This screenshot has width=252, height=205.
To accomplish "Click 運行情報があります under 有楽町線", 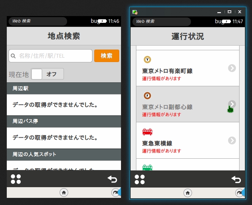I will (162, 78).
